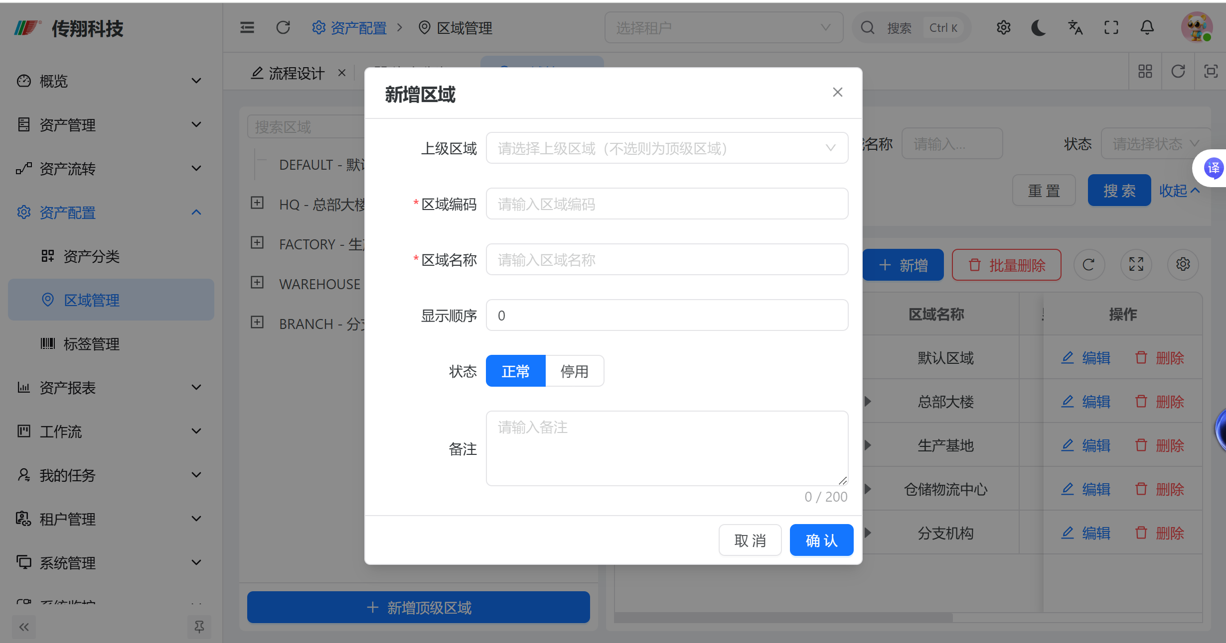Toggle fullscreen mode icon in header
Image resolution: width=1226 pixels, height=643 pixels.
tap(1111, 28)
